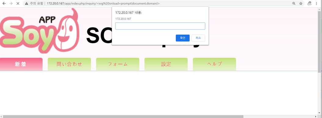This screenshot has width=322, height=118.
Task: Click the 주의 요함 security label
Action: [37, 3]
